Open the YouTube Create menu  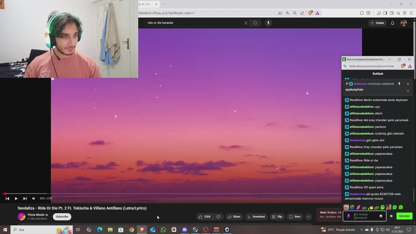tap(377, 23)
